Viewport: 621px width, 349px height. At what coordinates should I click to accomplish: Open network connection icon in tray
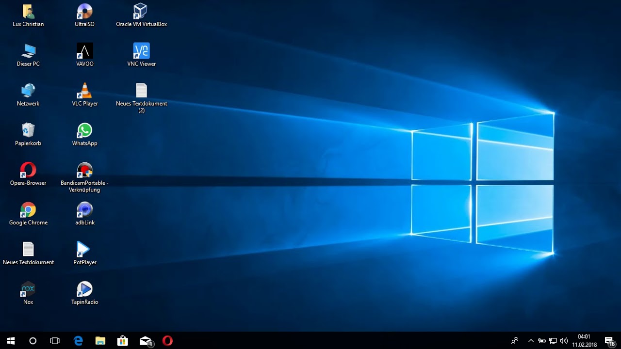553,341
